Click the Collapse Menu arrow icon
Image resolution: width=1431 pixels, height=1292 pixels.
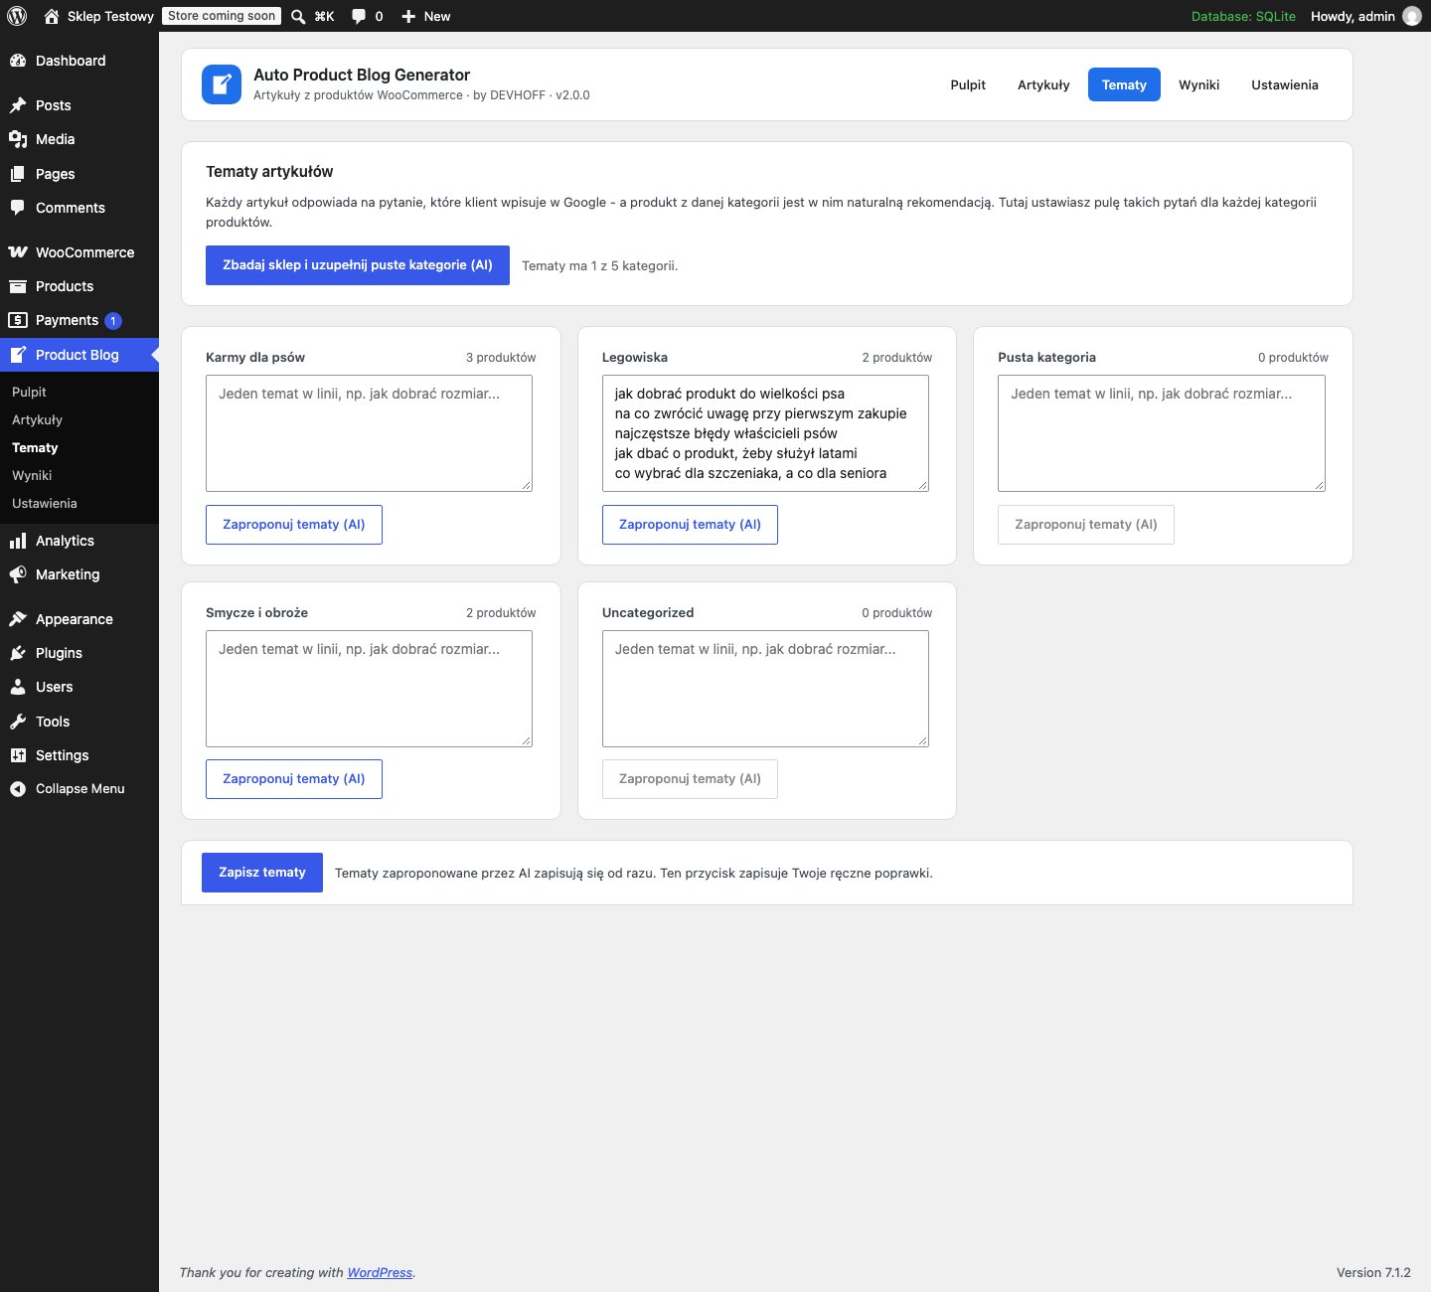(x=18, y=789)
